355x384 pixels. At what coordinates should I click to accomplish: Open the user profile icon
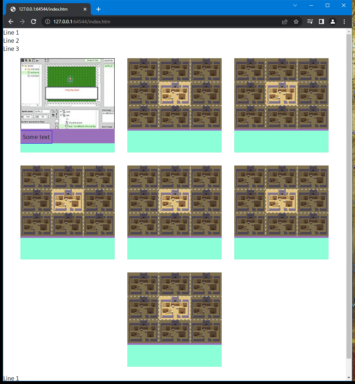[x=332, y=22]
